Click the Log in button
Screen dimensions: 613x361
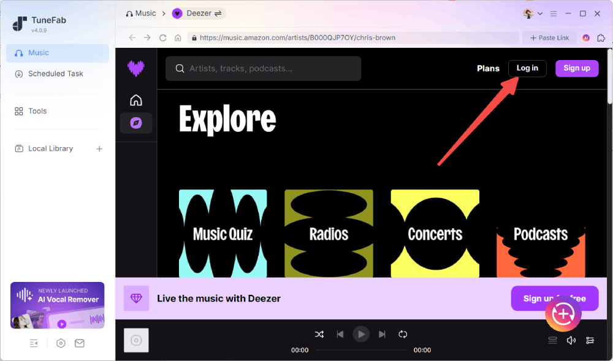tap(527, 69)
